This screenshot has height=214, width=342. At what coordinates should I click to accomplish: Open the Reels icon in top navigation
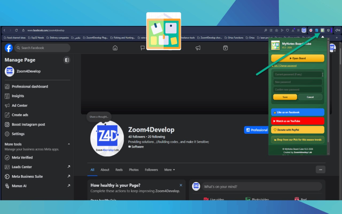coord(226,48)
